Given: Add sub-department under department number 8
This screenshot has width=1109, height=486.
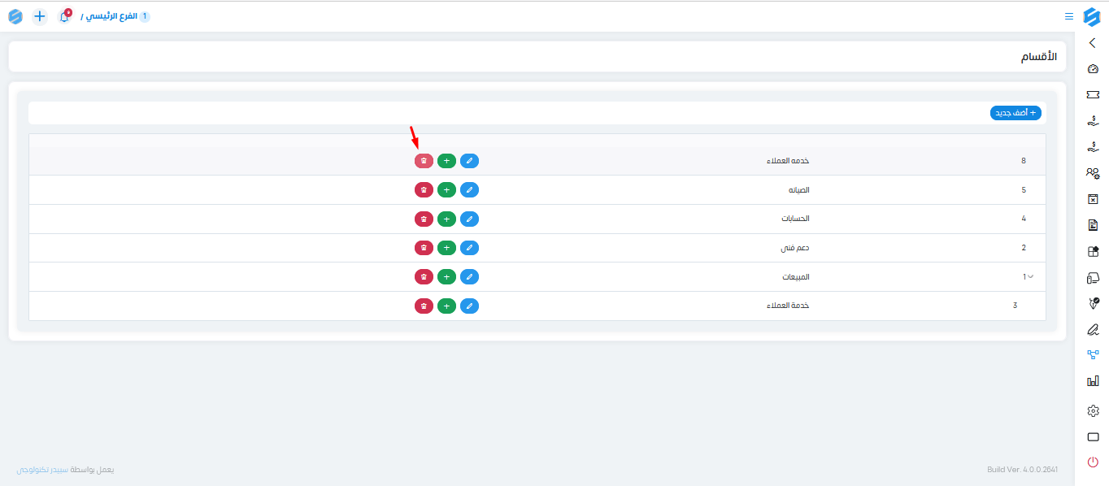Looking at the screenshot, I should coord(446,161).
